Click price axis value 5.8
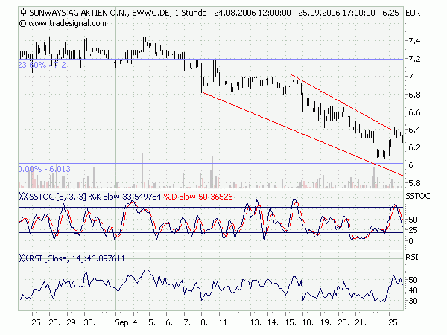This screenshot has width=447, height=335. [x=414, y=183]
